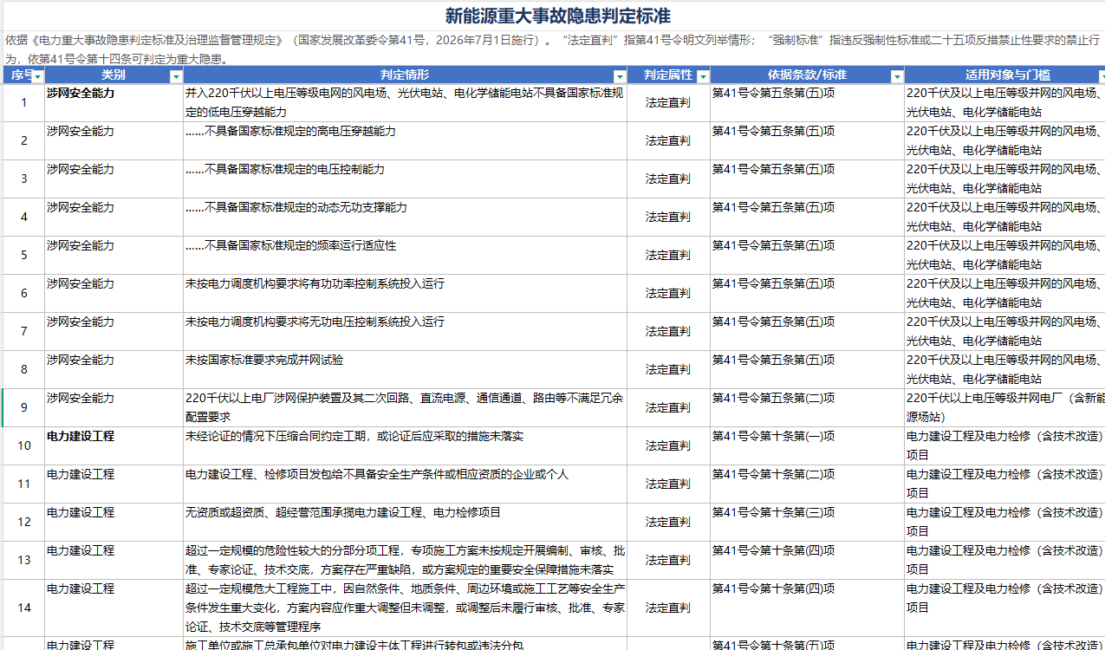This screenshot has height=650, width=1105.
Task: Select the cell mentioning 高电压穿越能力
Action: (x=405, y=141)
